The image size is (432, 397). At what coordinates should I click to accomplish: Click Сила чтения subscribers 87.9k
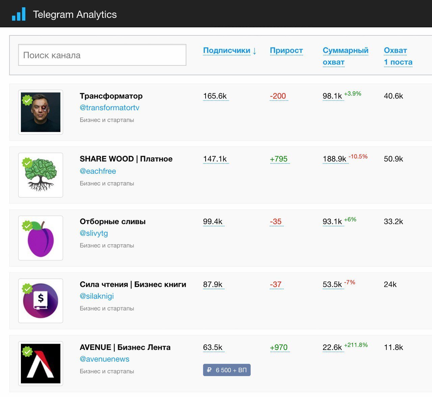coord(213,284)
